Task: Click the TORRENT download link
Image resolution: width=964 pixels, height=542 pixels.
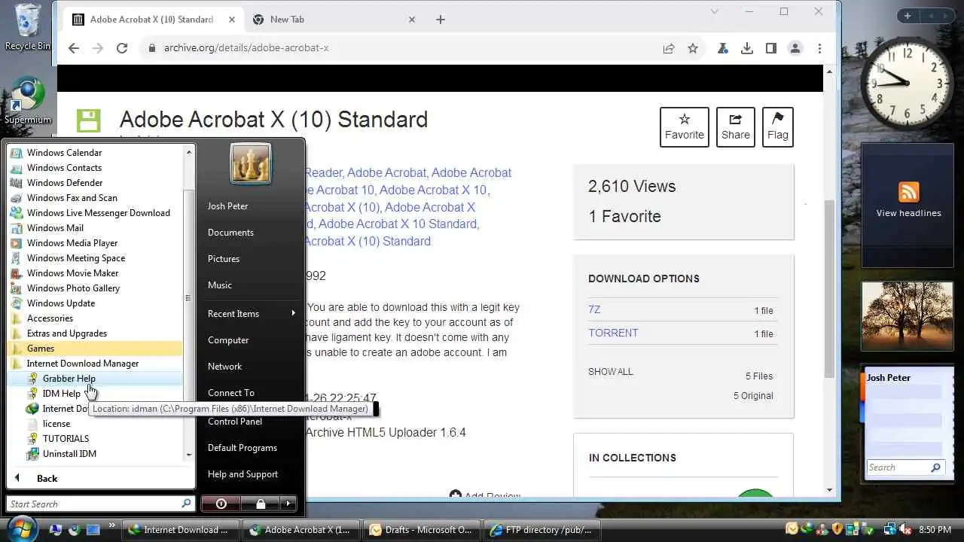Action: pos(613,333)
